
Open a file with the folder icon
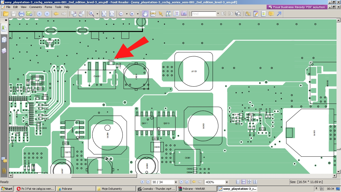point(6,14)
